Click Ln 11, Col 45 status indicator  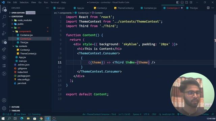[x=125, y=114]
